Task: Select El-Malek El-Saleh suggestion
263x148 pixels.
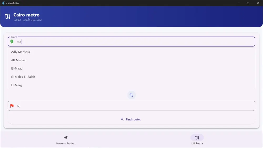Action: click(x=131, y=77)
